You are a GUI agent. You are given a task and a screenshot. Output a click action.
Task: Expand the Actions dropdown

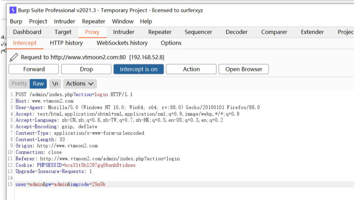click(x=80, y=84)
